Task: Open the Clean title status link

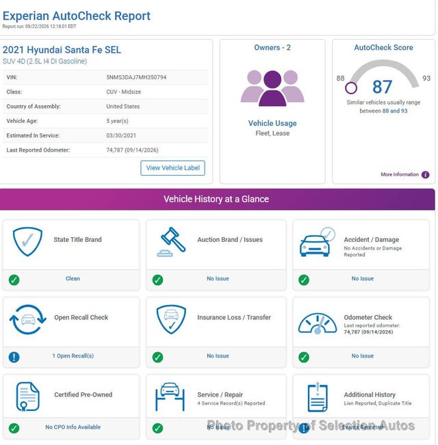Action: [x=73, y=278]
